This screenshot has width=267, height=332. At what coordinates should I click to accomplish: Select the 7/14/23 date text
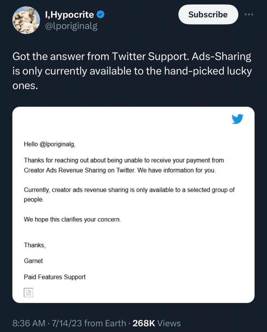click(x=67, y=323)
